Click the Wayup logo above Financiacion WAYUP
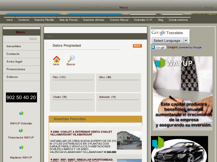The height and width of the screenshot is (162, 217). 21,130
